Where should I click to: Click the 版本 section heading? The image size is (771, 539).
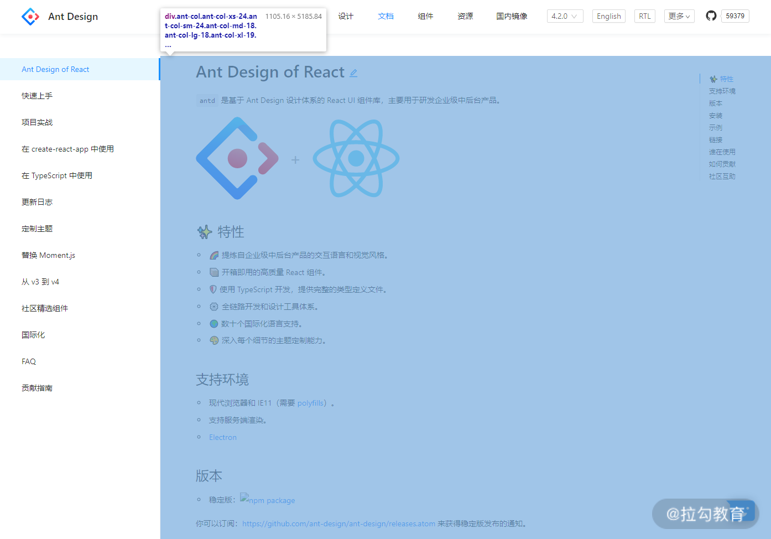pos(209,476)
